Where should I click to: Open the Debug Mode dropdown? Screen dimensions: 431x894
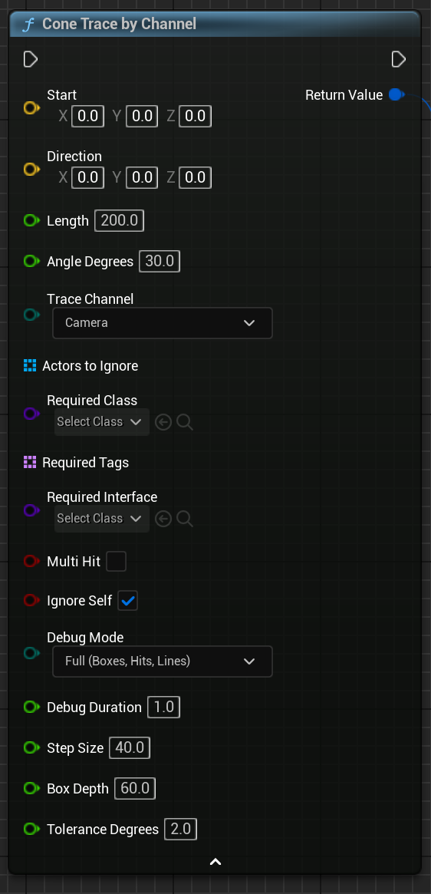(x=163, y=661)
